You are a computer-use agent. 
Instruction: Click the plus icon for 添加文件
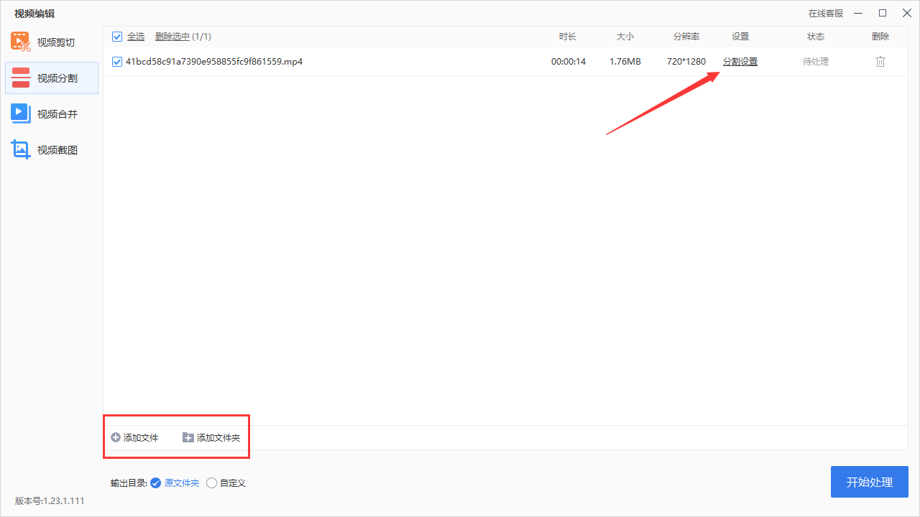(x=116, y=437)
